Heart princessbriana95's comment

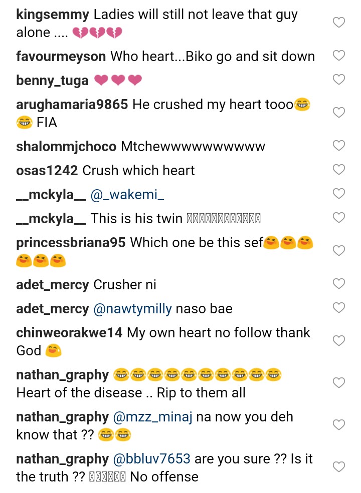point(339,251)
